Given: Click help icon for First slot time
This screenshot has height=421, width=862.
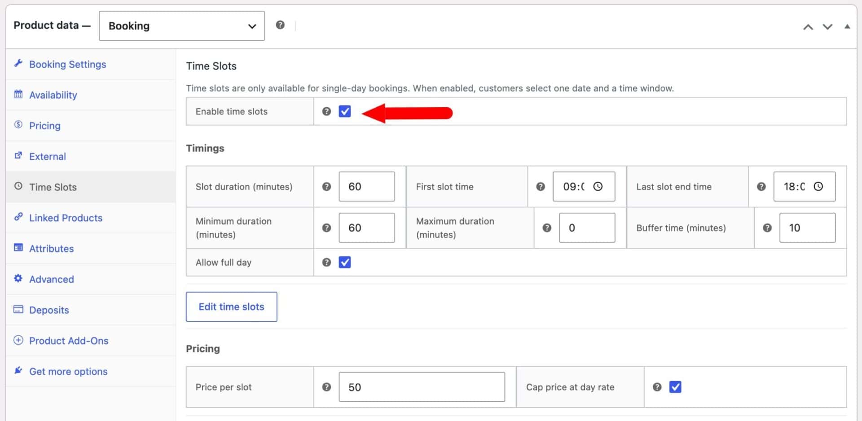Looking at the screenshot, I should pos(541,187).
